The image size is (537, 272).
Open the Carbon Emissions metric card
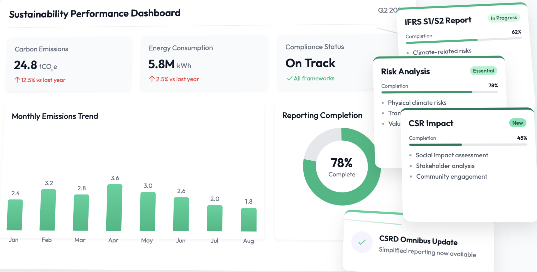68,64
